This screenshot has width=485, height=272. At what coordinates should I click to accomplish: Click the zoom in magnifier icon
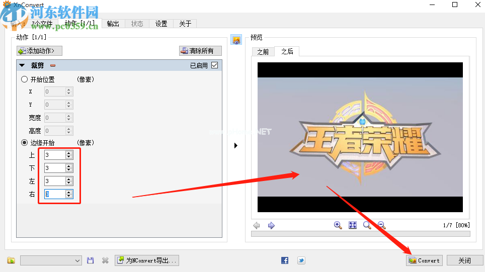338,225
